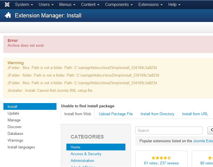Expand the Users dropdown menu
The width and height of the screenshot is (213, 167).
tap(46, 5)
